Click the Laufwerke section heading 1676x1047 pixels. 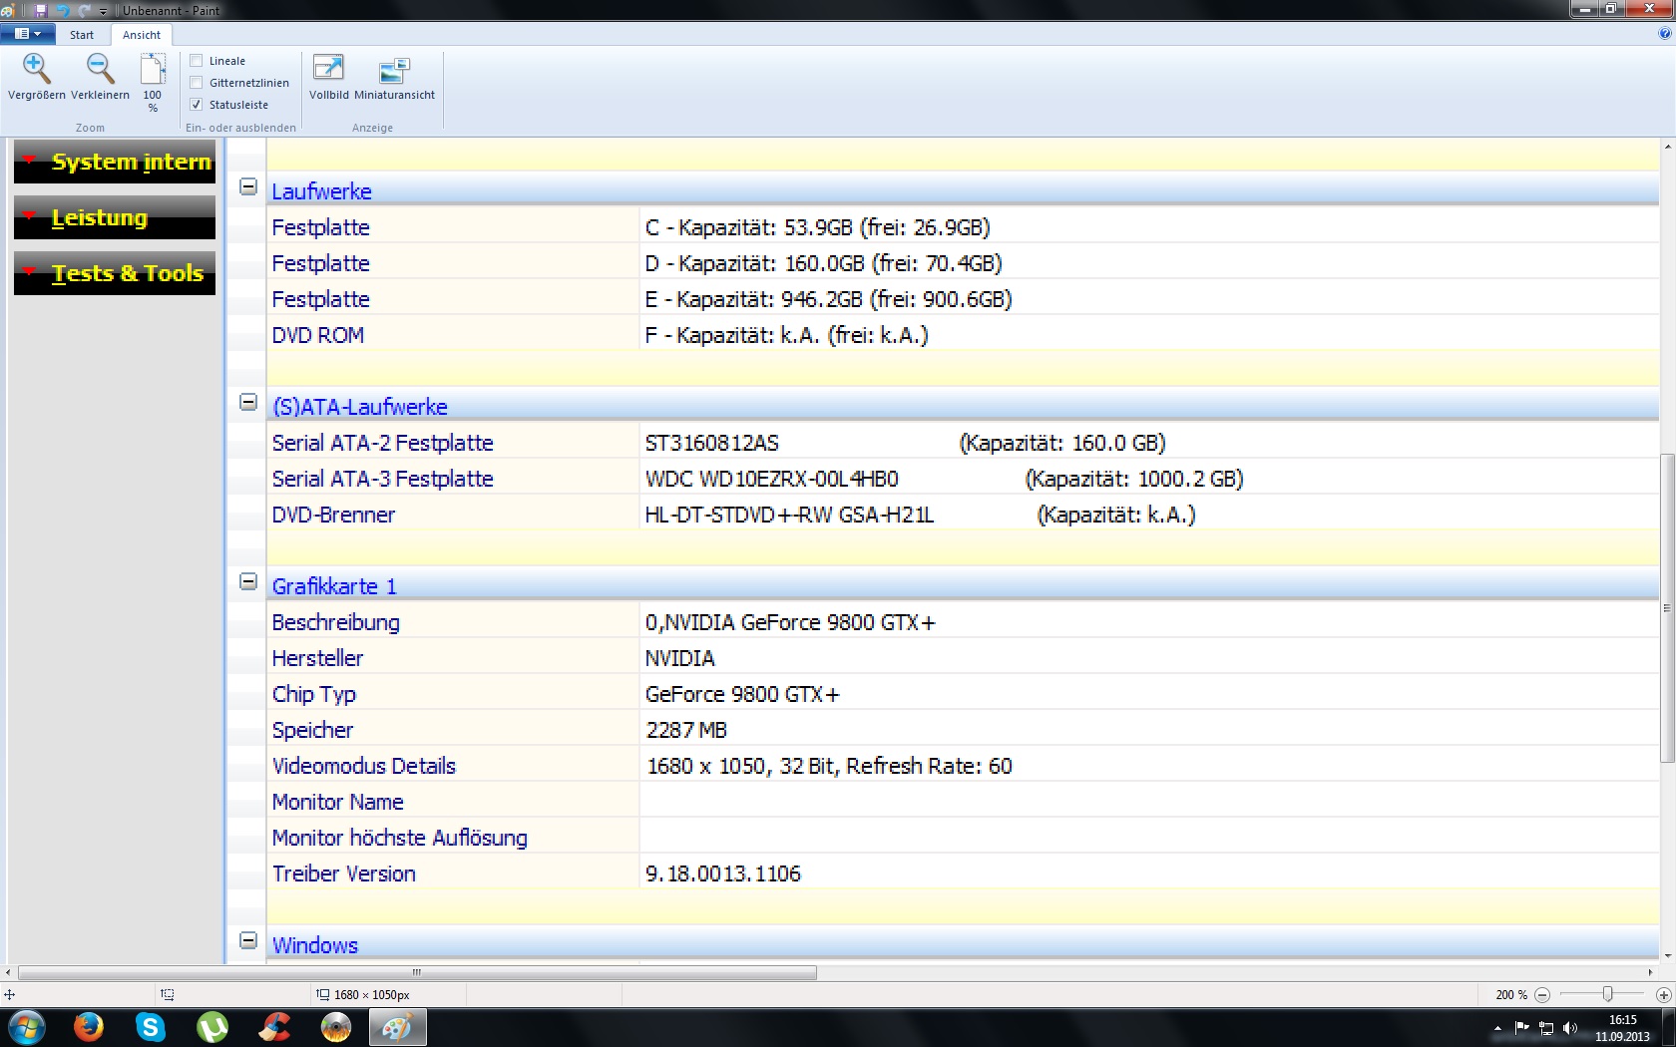click(321, 191)
